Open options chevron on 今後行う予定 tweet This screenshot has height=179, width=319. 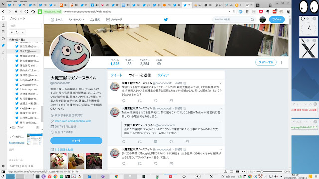pyautogui.click(x=220, y=83)
